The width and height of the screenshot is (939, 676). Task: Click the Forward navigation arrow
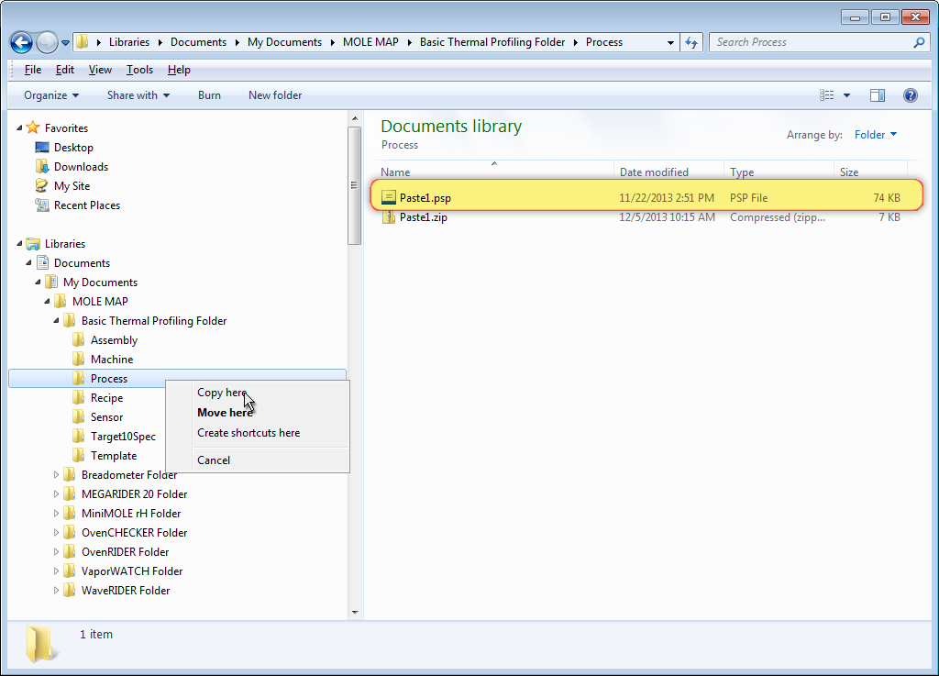(x=47, y=42)
